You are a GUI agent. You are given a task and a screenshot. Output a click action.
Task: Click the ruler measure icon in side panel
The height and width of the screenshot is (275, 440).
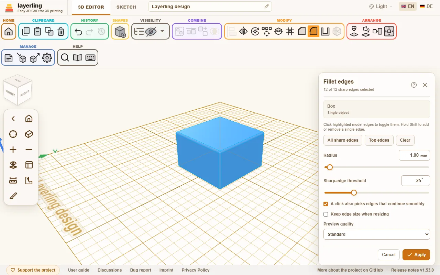click(13, 180)
